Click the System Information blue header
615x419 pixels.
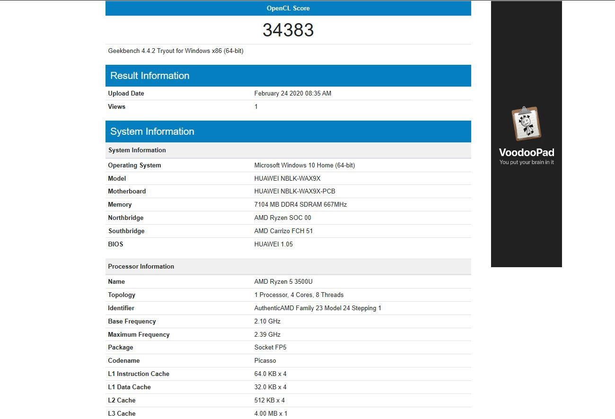[x=288, y=131]
